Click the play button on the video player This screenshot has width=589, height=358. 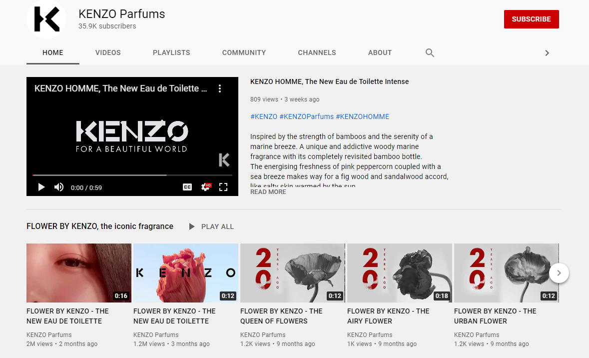[x=41, y=186]
